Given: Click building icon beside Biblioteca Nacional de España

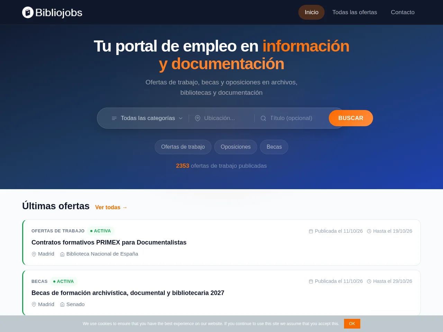Looking at the screenshot, I should coord(62,254).
